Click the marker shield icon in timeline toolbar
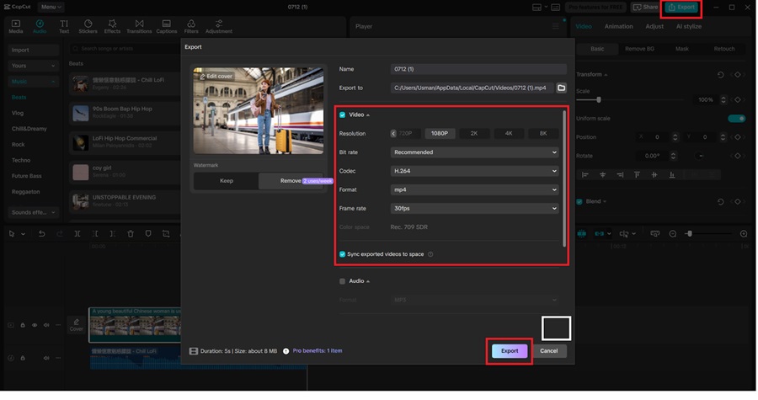 click(x=148, y=234)
